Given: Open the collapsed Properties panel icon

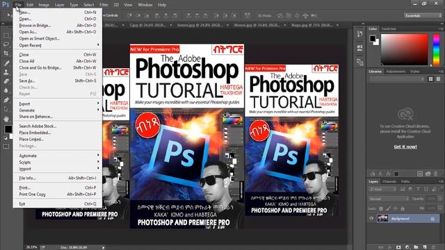Looking at the screenshot, I should [360, 48].
